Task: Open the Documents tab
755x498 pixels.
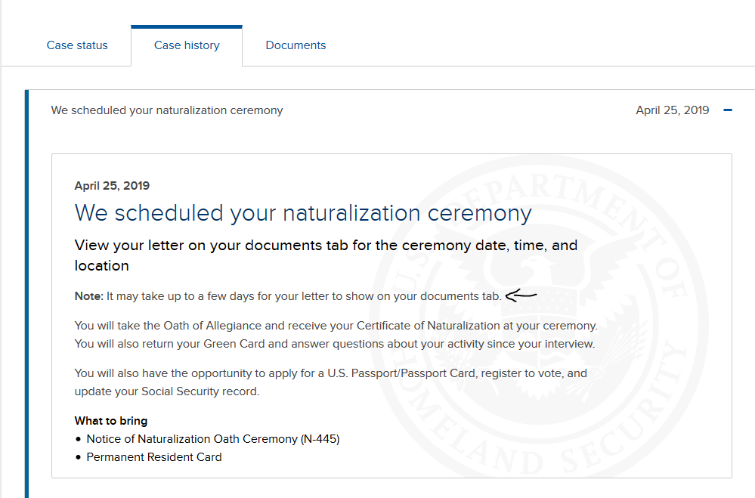Action: tap(296, 45)
